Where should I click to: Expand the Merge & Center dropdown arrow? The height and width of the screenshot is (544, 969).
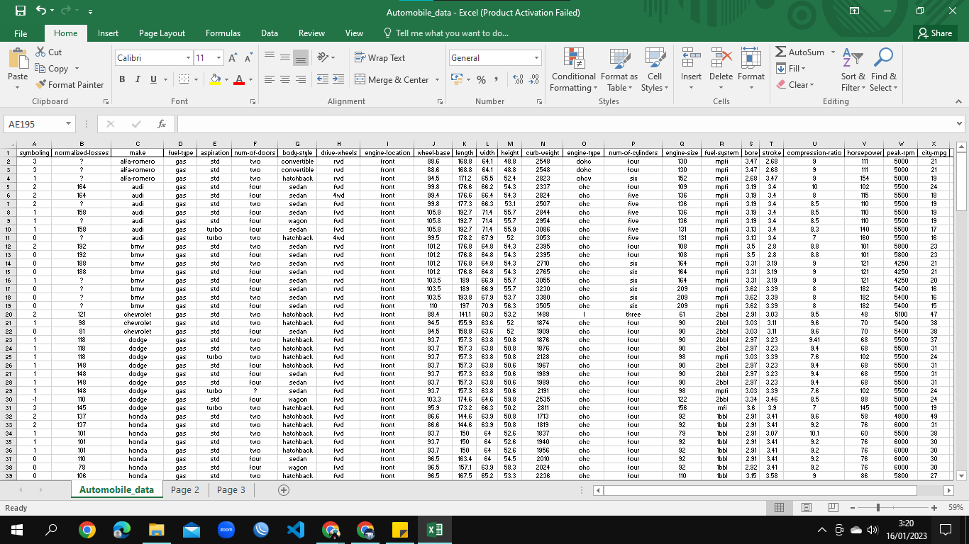(437, 79)
